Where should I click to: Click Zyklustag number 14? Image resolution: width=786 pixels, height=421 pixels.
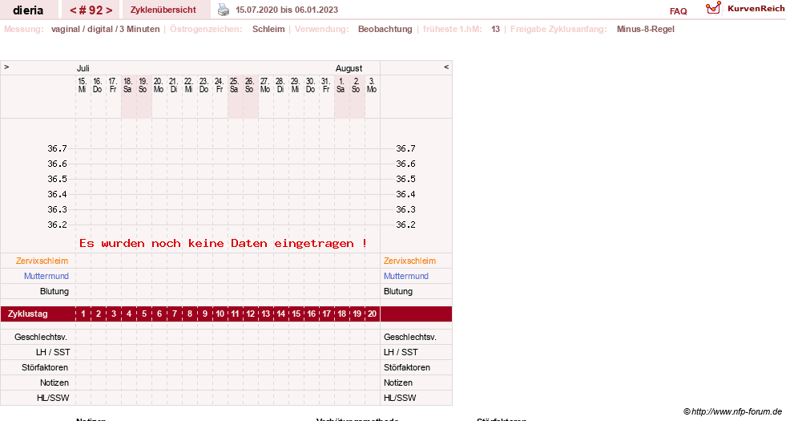point(280,314)
